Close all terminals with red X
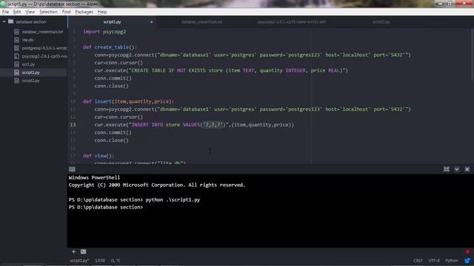The height and width of the screenshot is (266, 474). pos(467,251)
